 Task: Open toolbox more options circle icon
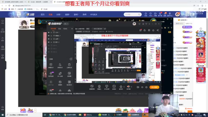[71, 59]
